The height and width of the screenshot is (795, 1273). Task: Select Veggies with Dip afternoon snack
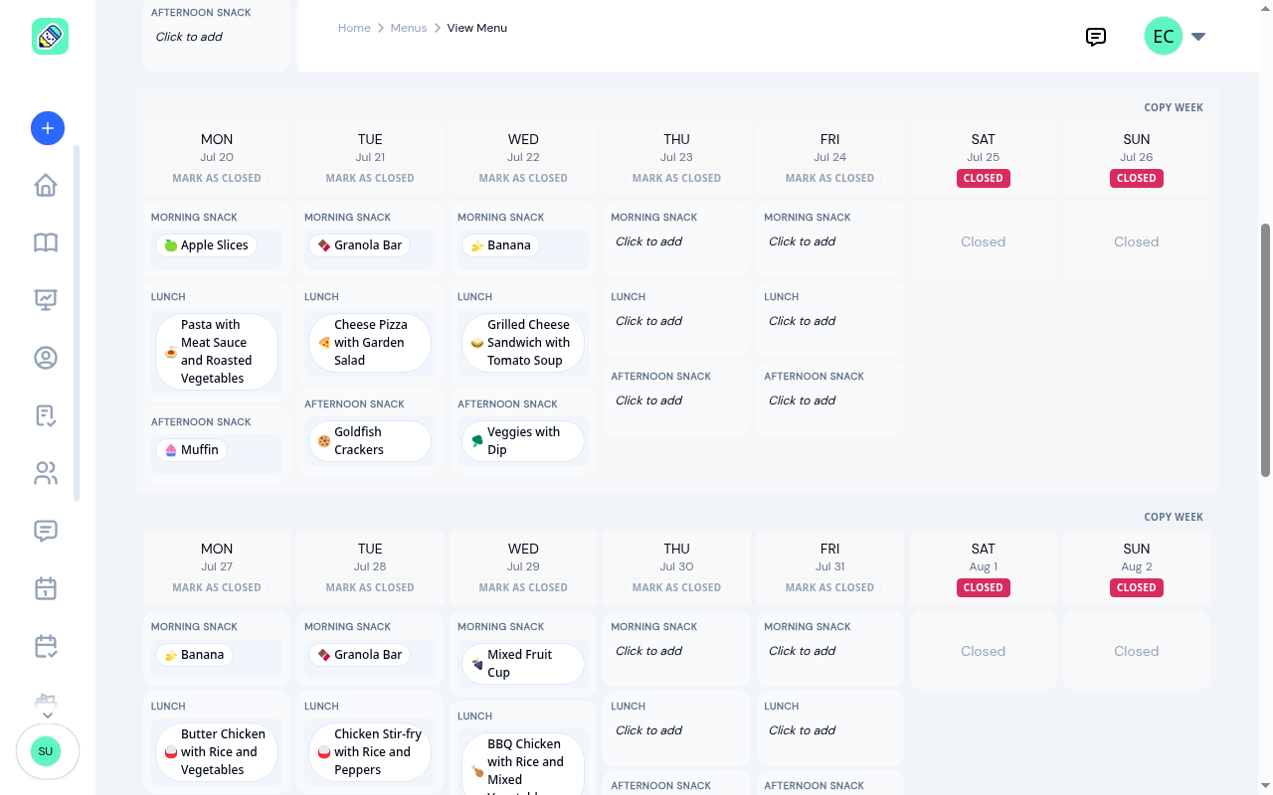(523, 441)
